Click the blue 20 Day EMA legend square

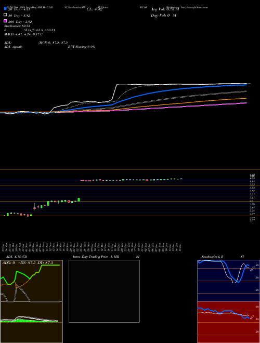(5, 8)
